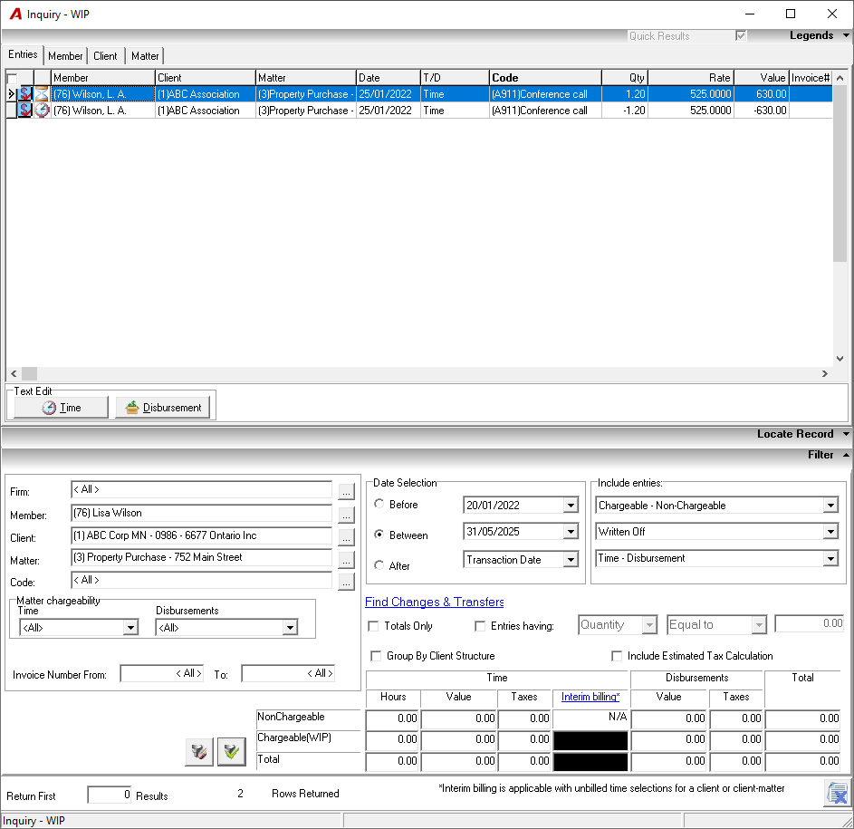This screenshot has height=829, width=854.
Task: Click the dollar icon in the -1.20 quantity row
Action: tap(25, 111)
